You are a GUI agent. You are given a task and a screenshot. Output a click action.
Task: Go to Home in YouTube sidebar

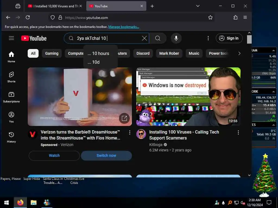pyautogui.click(x=11, y=57)
